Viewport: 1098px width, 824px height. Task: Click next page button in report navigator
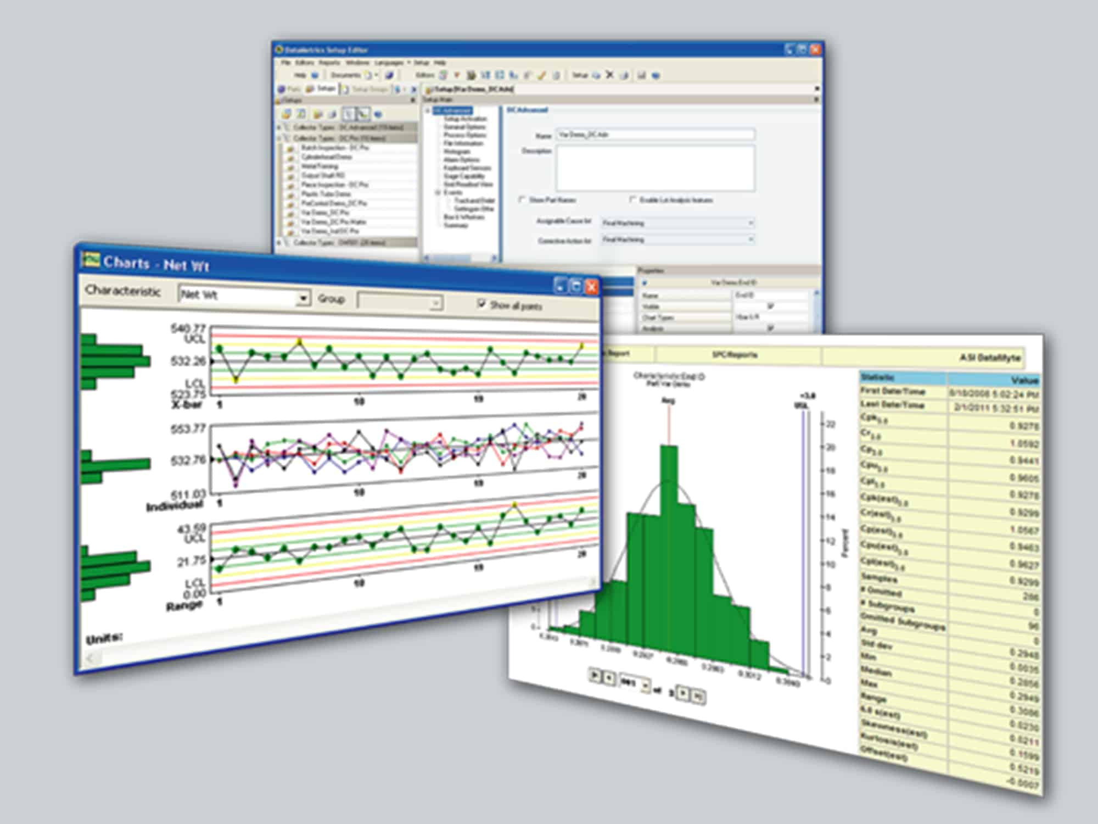point(684,693)
